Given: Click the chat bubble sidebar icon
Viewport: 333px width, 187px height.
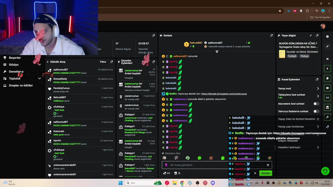Looking at the screenshot, I should 327,88.
